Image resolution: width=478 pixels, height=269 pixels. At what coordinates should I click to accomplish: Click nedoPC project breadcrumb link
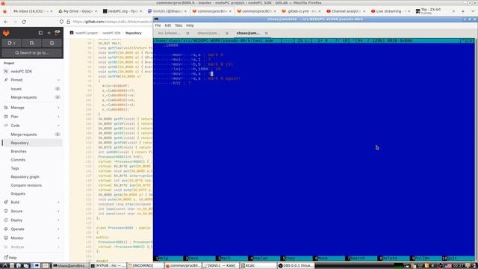coord(87,33)
